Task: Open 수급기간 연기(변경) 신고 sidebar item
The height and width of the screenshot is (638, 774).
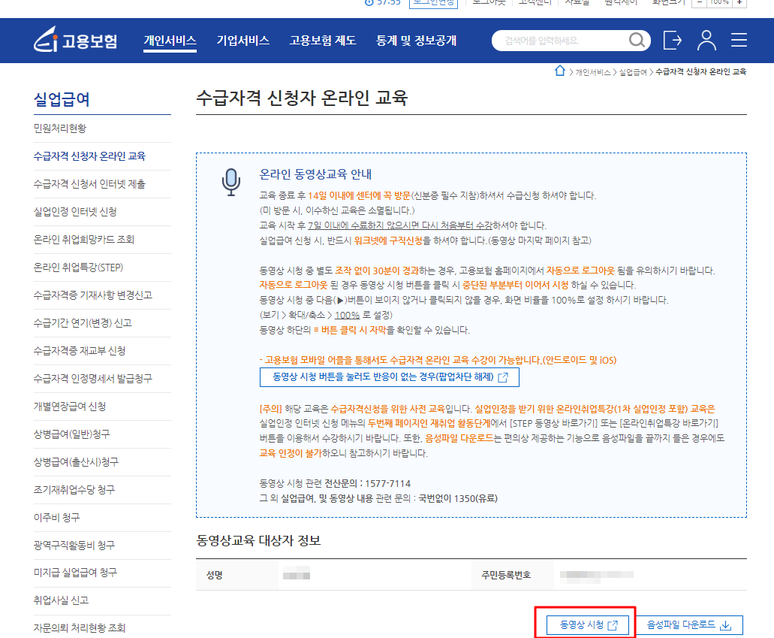Action: 83,322
